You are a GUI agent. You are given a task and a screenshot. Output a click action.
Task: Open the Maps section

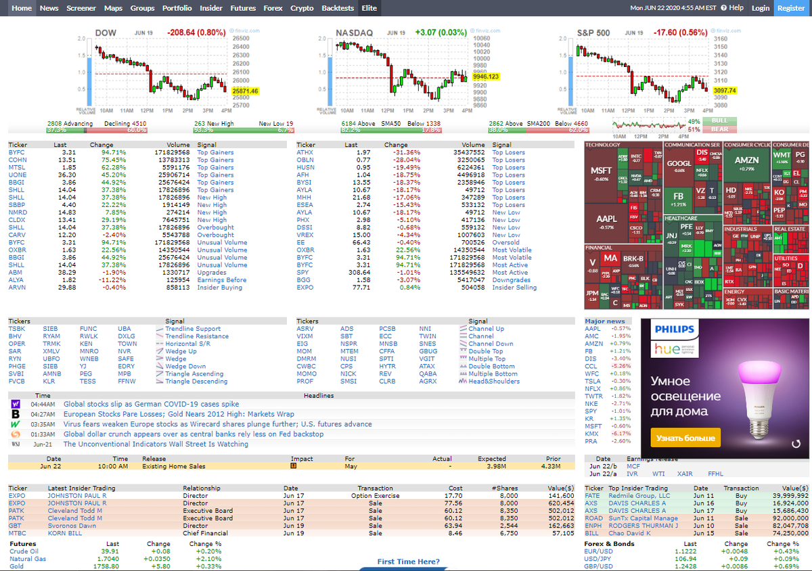point(114,8)
